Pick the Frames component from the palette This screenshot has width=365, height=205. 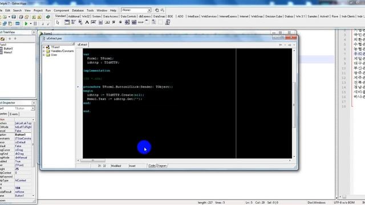click(67, 22)
